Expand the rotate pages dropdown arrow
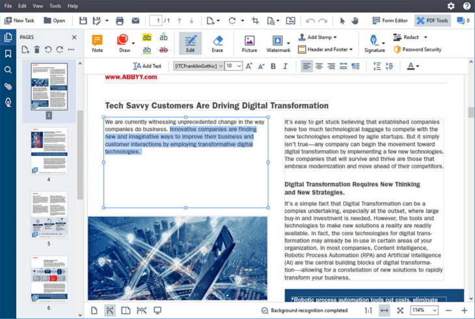The width and height of the screenshot is (475, 319). (x=242, y=21)
